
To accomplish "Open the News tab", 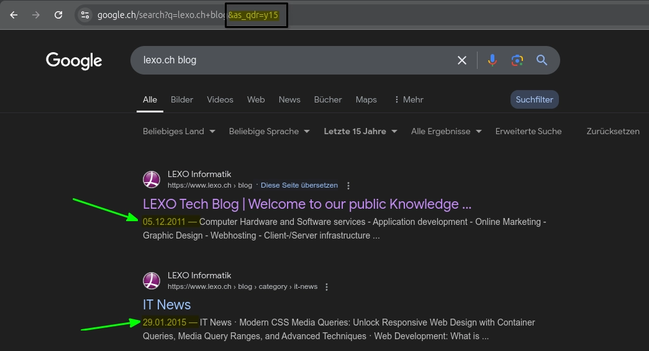I will click(289, 100).
